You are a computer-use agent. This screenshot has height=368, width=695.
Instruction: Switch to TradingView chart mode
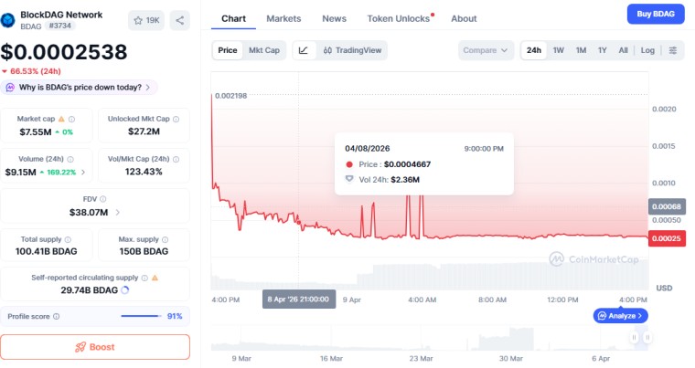click(353, 50)
